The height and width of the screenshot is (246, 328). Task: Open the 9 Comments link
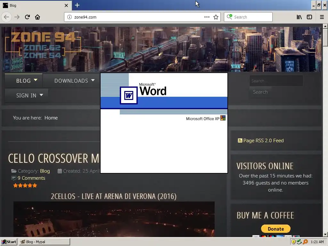pyautogui.click(x=31, y=178)
